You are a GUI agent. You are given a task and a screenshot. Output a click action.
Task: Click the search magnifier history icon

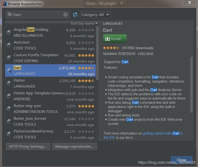(10, 15)
